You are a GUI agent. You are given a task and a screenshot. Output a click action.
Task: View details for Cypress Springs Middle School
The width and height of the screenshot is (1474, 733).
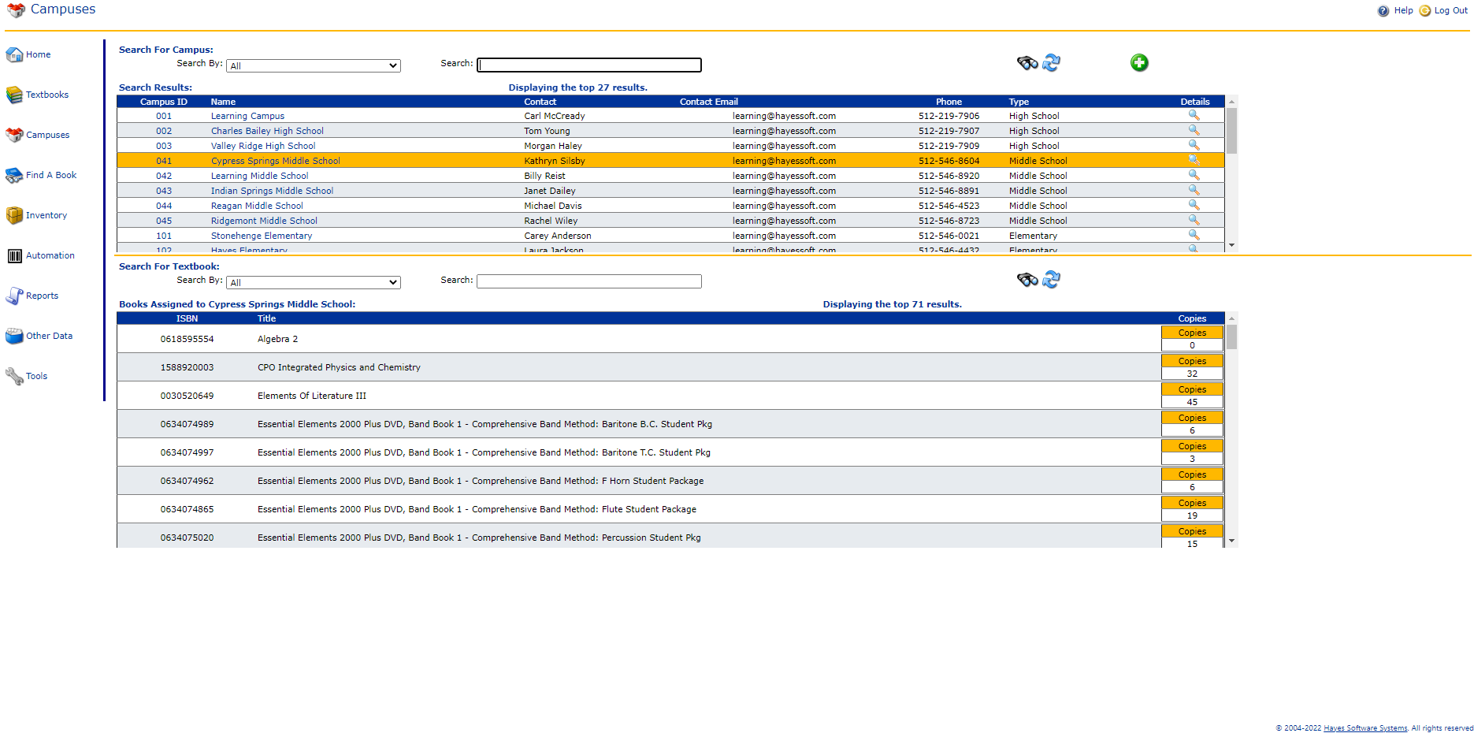(1194, 160)
